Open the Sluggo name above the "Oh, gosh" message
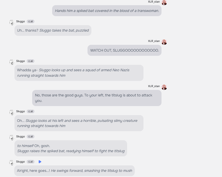The width and height of the screenshot is (222, 177). (21, 137)
